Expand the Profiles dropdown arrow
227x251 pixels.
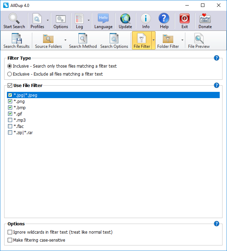point(48,20)
